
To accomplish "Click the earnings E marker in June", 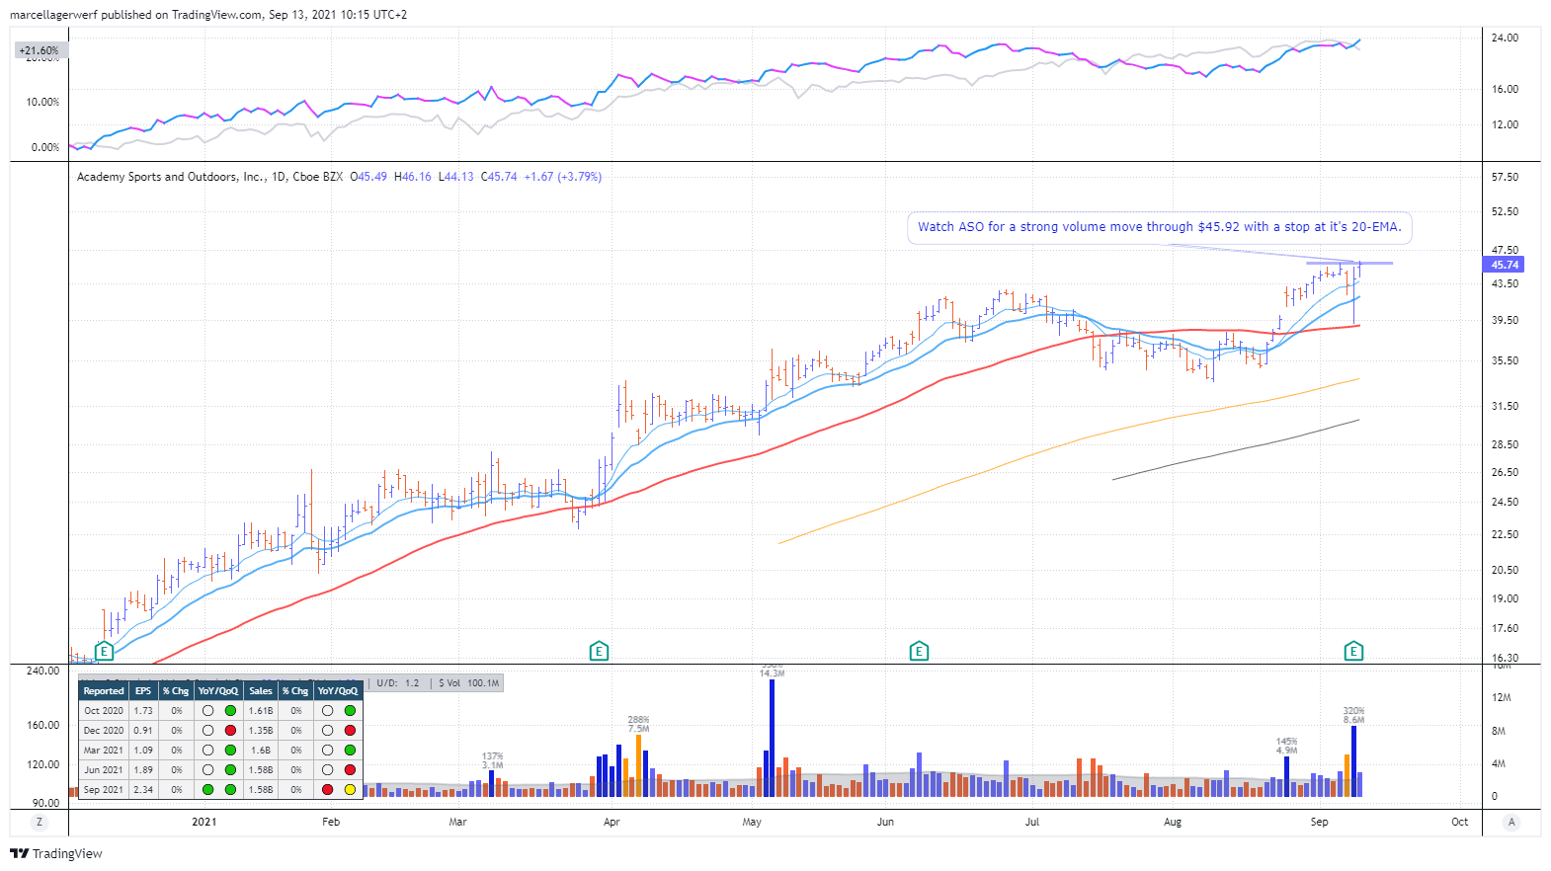I will pos(919,651).
